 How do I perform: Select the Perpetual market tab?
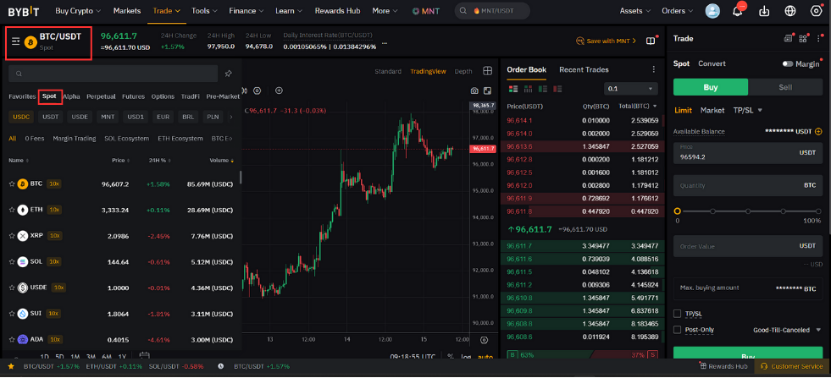[x=101, y=96]
